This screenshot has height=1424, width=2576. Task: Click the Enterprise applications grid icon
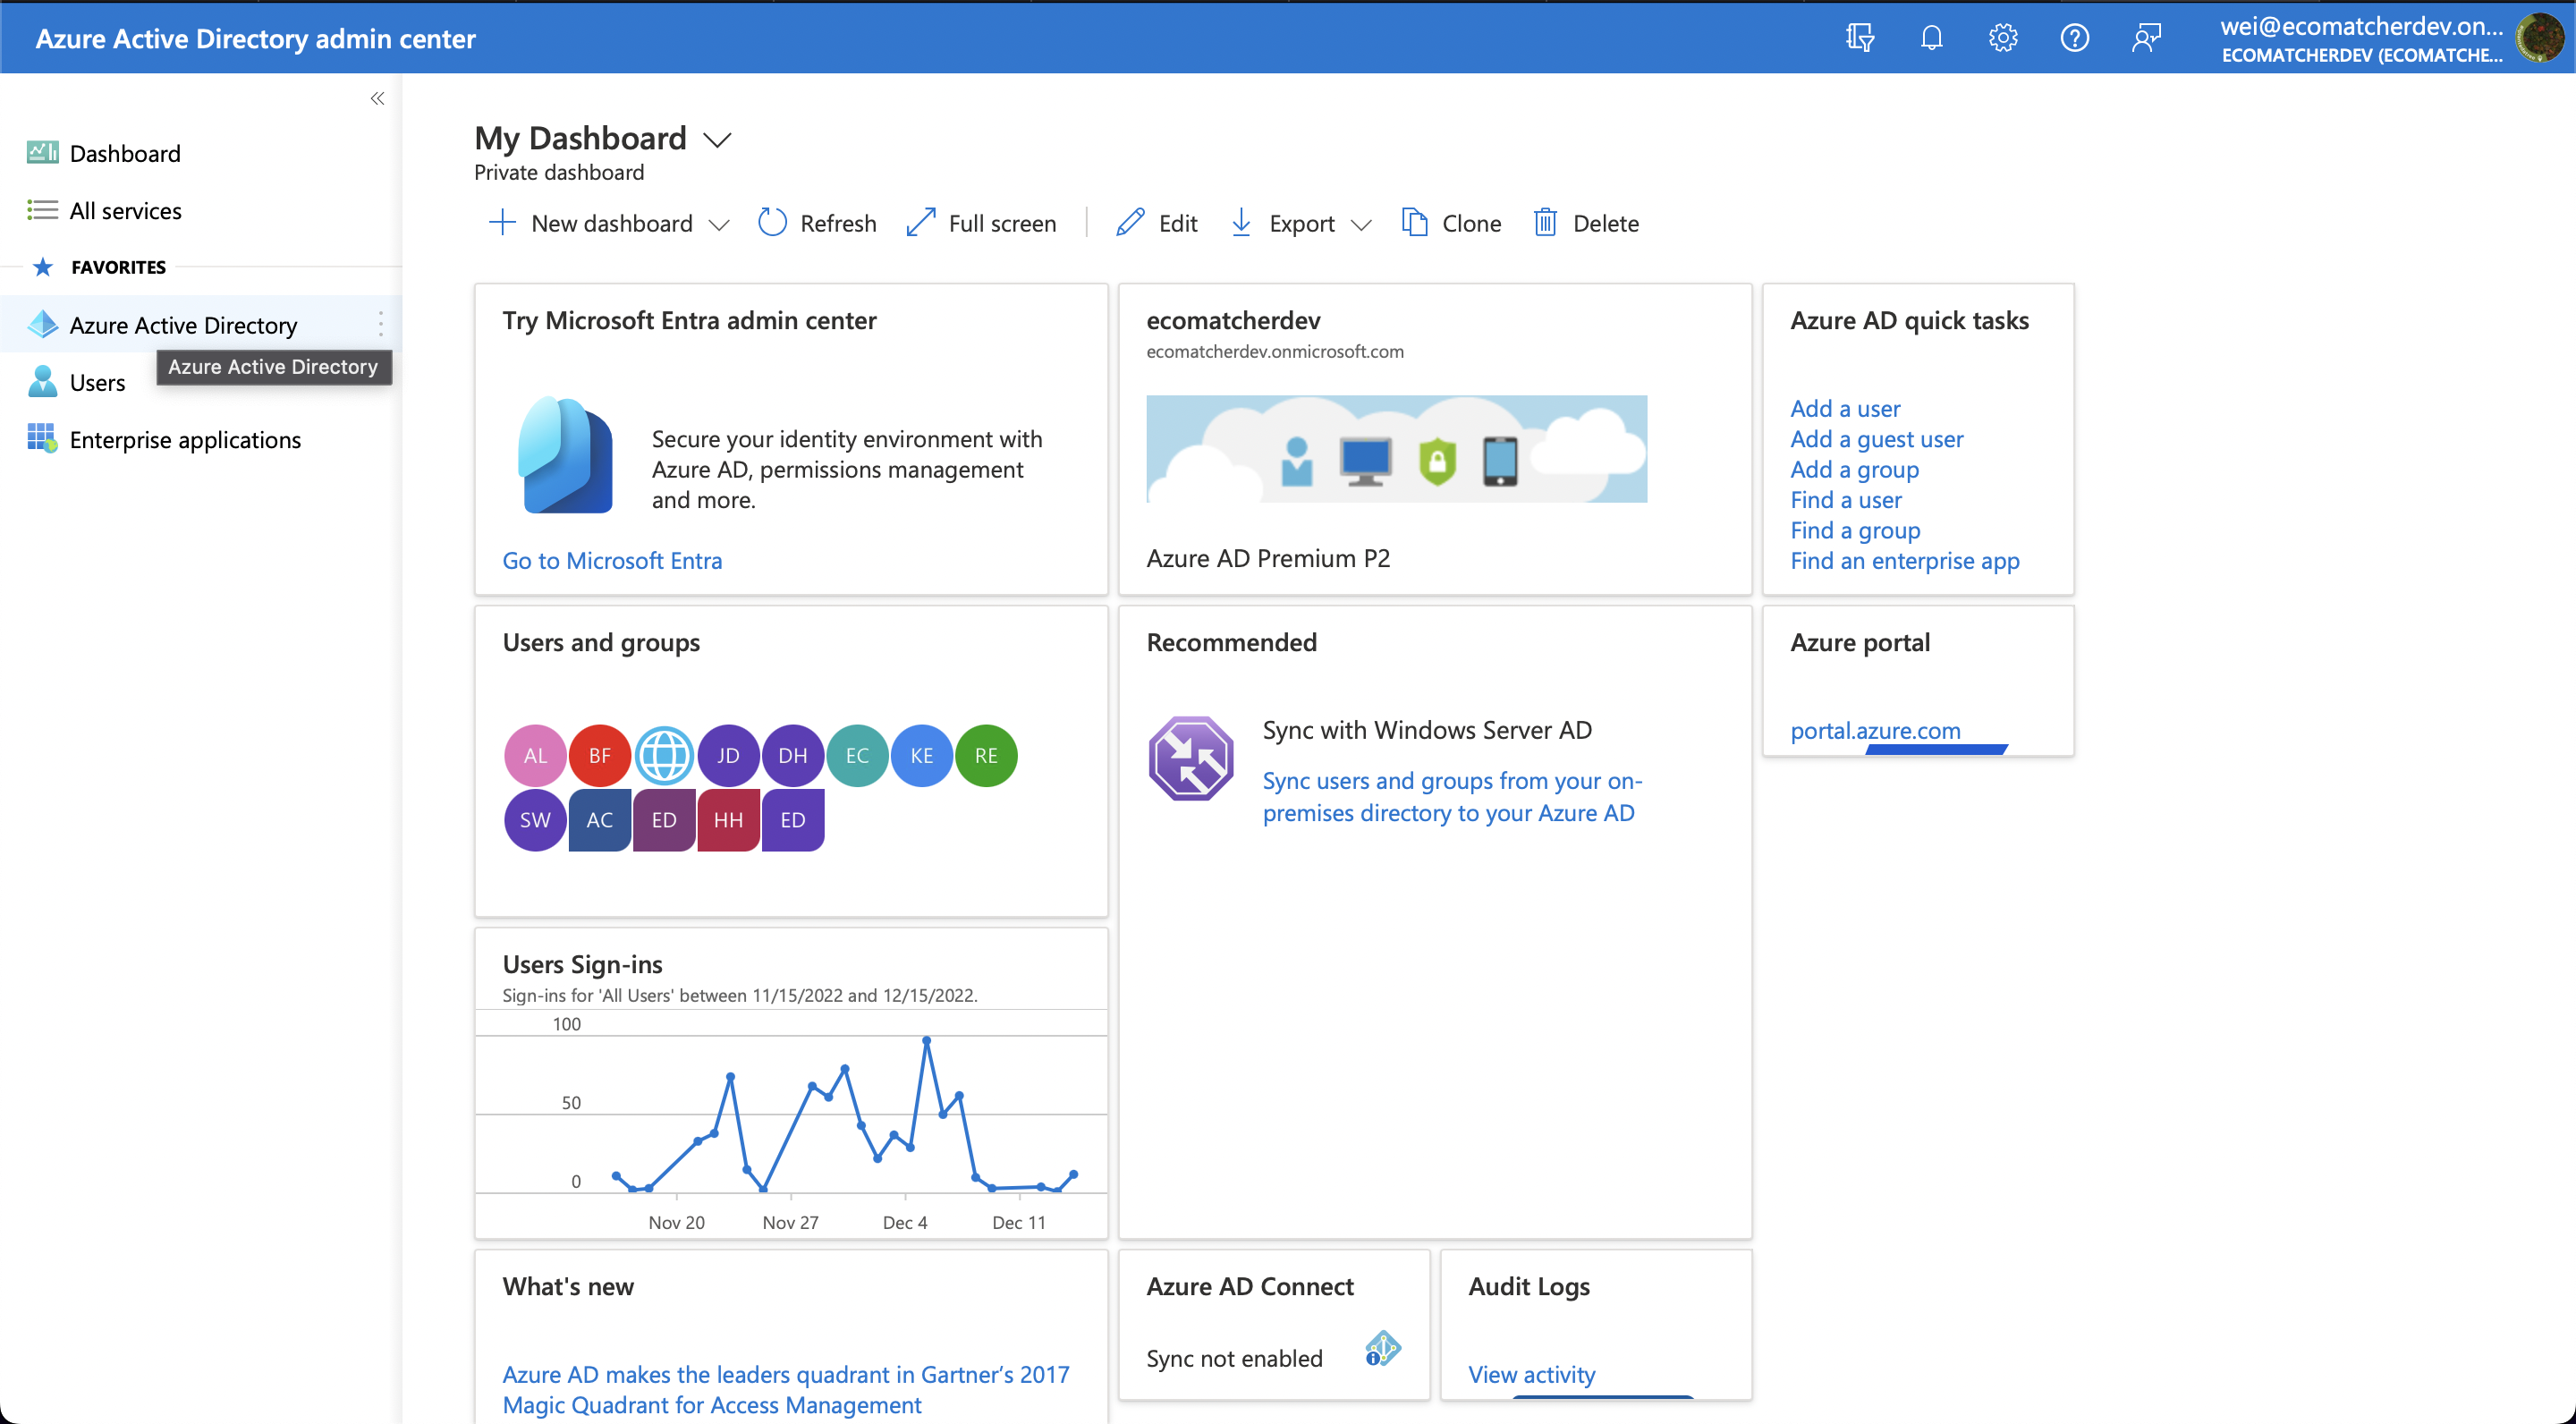42,438
